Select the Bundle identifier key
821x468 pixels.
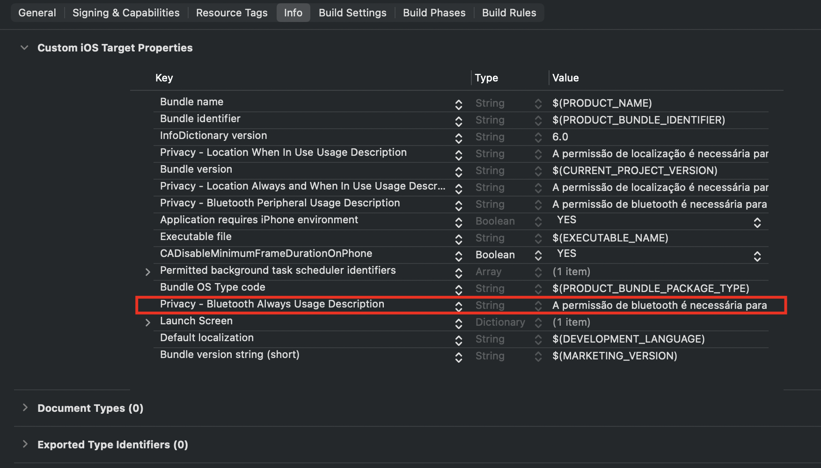pyautogui.click(x=200, y=118)
